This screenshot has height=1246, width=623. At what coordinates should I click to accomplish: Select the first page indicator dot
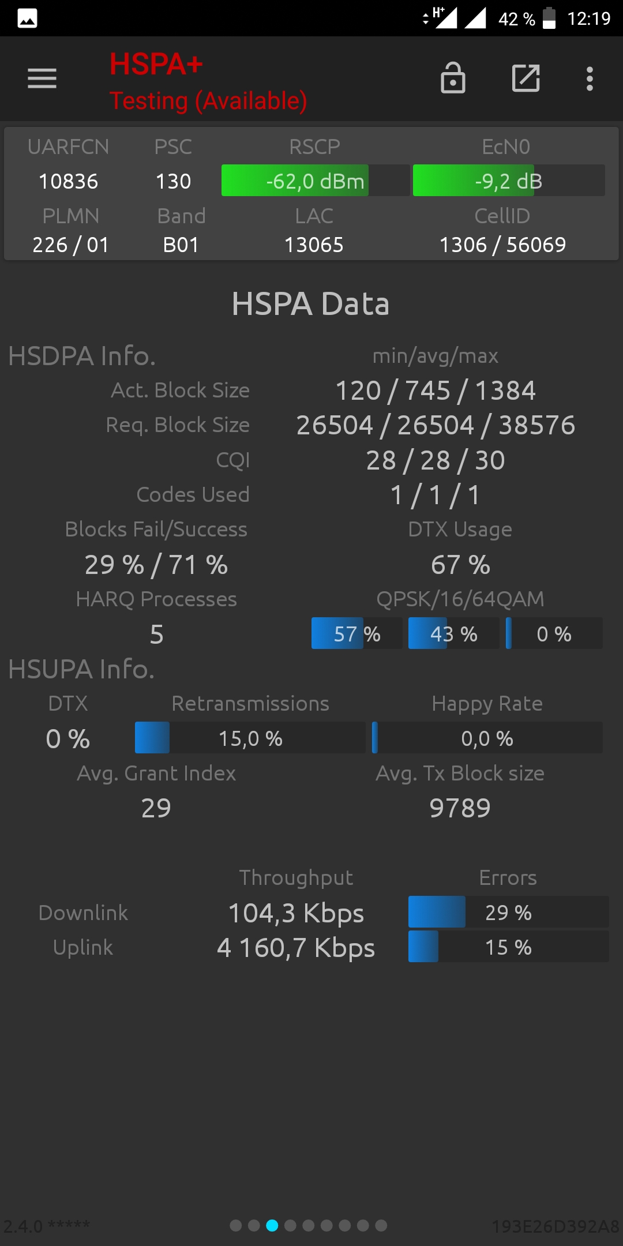pos(235,1225)
